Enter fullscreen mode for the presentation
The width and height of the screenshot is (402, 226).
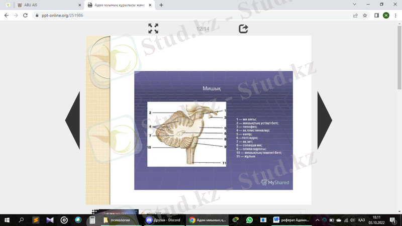(153, 29)
